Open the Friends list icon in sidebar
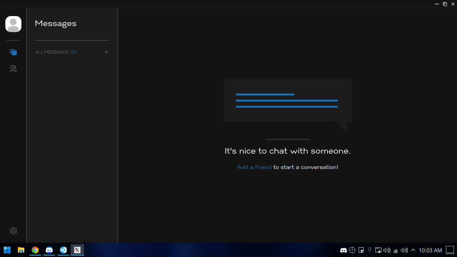Screen dimensions: 457x257 click(13, 69)
